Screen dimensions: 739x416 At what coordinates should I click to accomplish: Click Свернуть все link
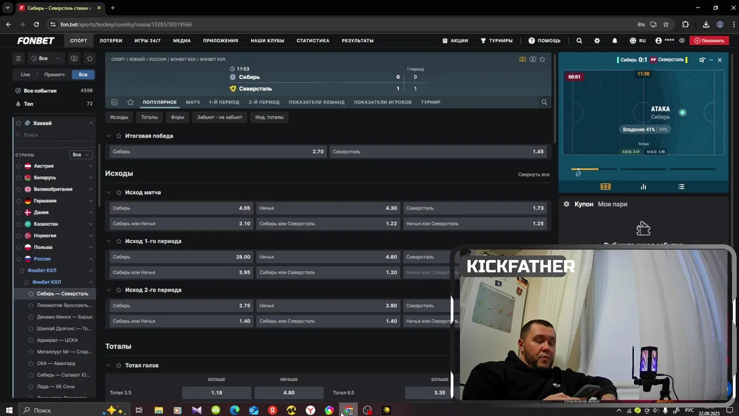[533, 174]
